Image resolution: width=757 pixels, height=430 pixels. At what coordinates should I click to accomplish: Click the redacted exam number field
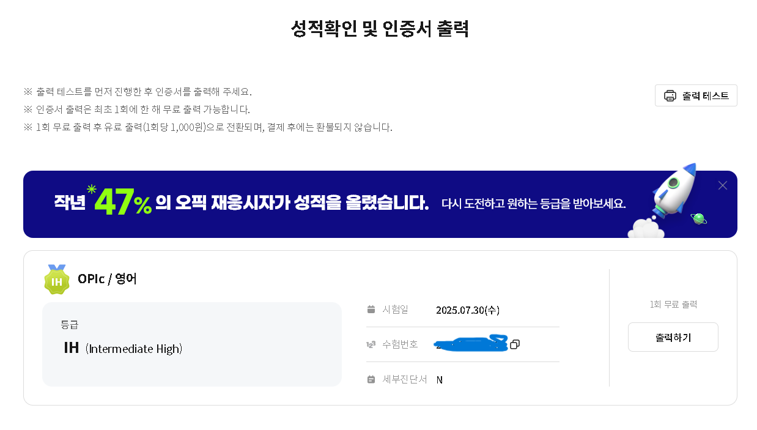[471, 344]
